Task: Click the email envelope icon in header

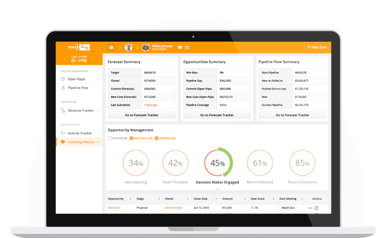Action: 187,47
